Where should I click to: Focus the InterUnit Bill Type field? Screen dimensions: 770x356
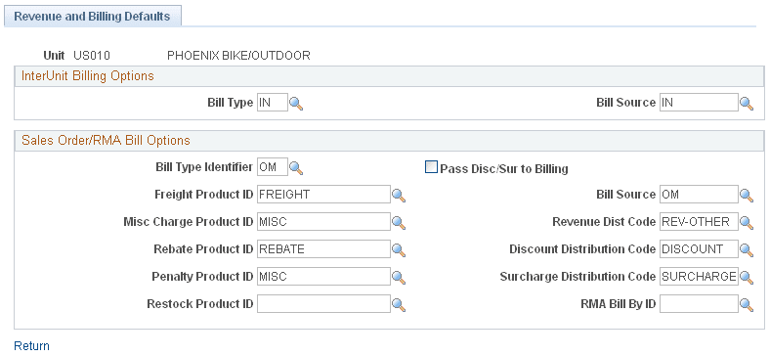273,103
